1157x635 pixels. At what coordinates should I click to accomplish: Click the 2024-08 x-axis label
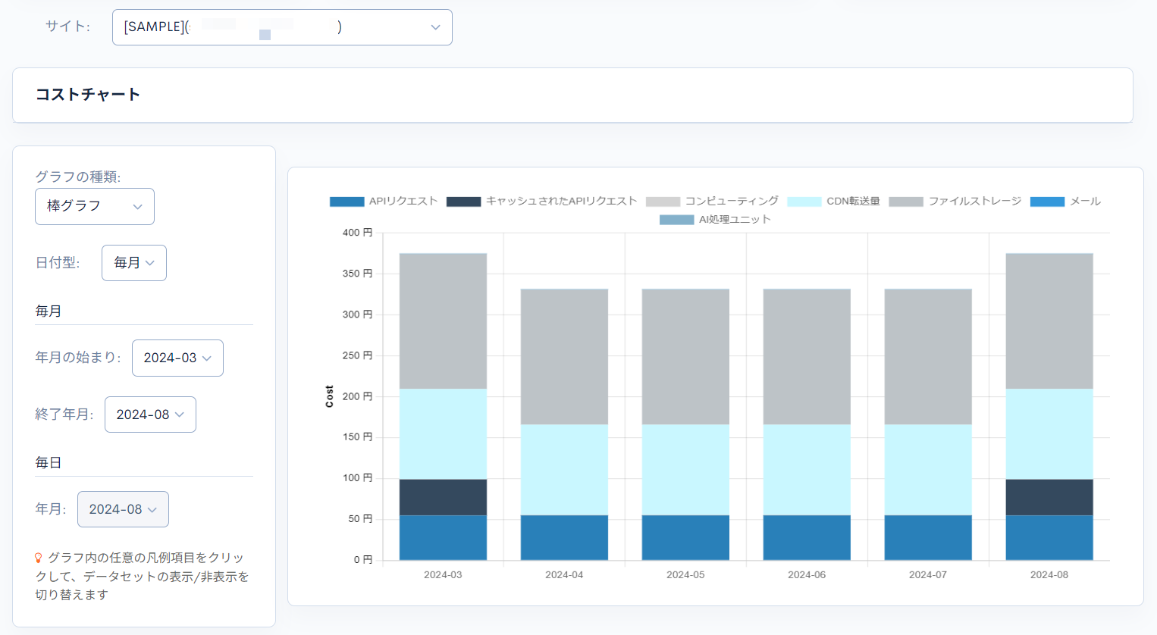point(1049,575)
